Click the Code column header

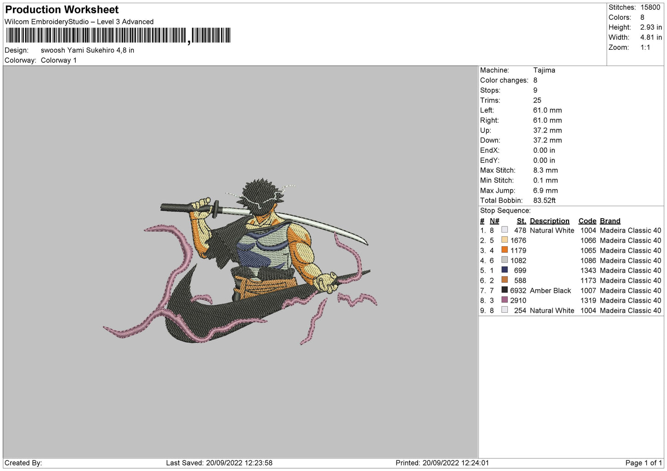[x=587, y=221]
